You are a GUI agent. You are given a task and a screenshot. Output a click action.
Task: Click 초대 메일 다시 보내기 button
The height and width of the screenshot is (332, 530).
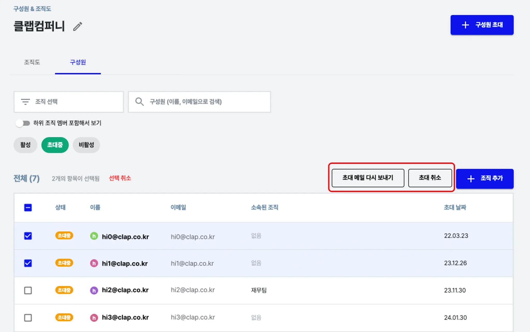coord(368,178)
